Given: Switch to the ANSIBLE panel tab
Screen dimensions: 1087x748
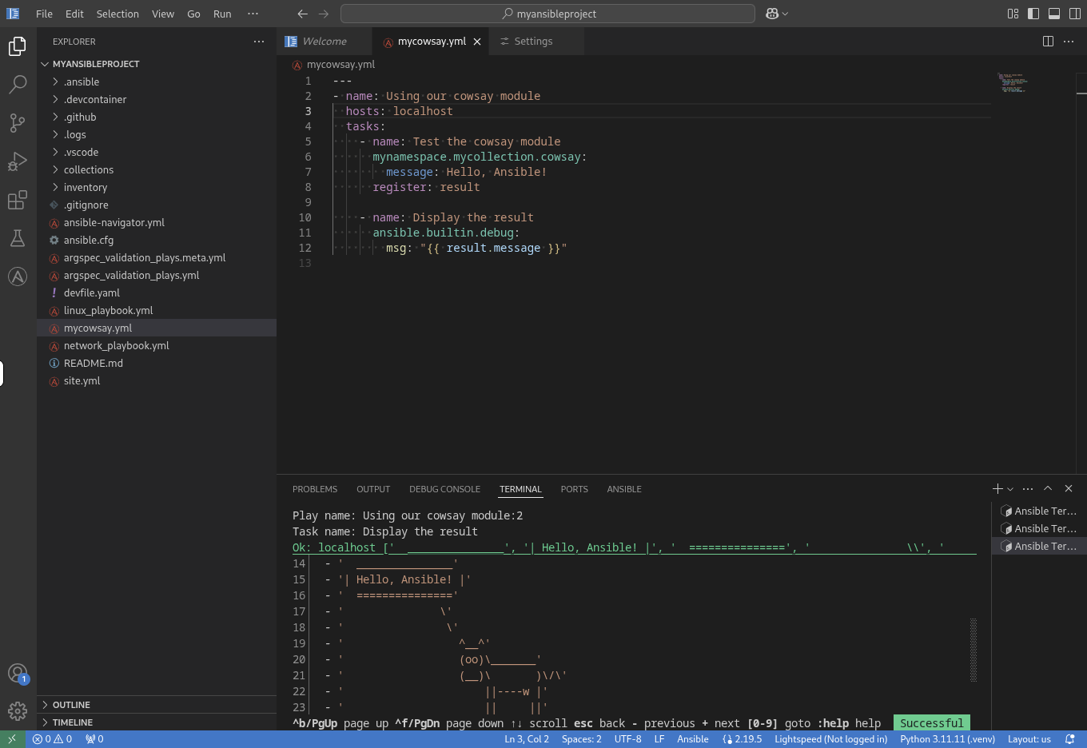Looking at the screenshot, I should tap(624, 489).
